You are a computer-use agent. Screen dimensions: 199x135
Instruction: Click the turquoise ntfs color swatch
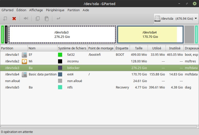(60, 87)
